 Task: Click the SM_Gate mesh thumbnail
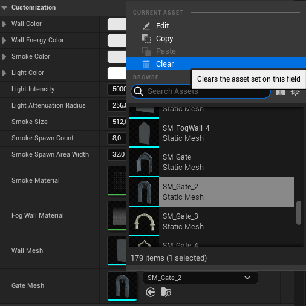pyautogui.click(x=144, y=162)
